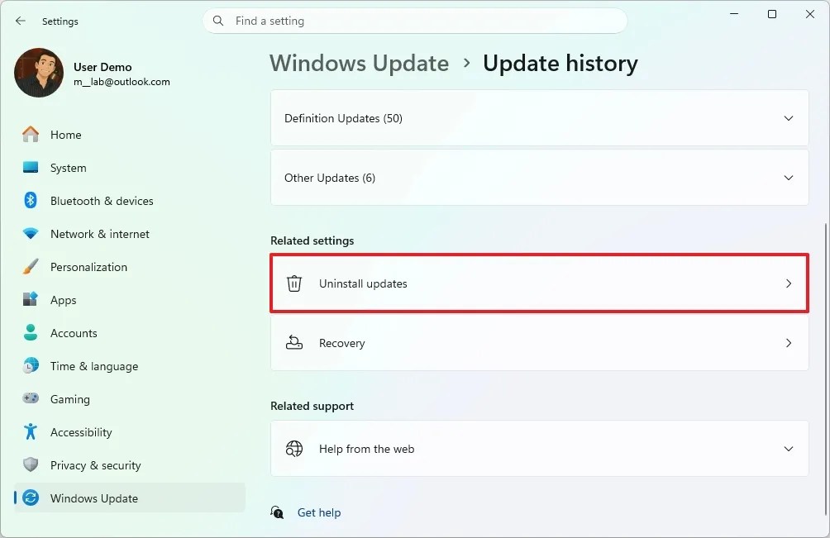Navigate back to Windows Update via breadcrumb
The width and height of the screenshot is (830, 538).
(x=359, y=63)
